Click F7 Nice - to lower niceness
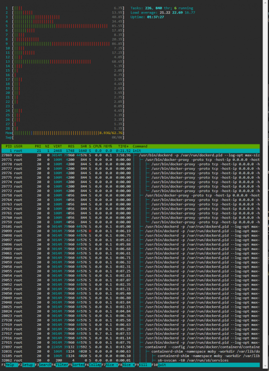Viewport: 269px width, 371px height. (x=110, y=365)
